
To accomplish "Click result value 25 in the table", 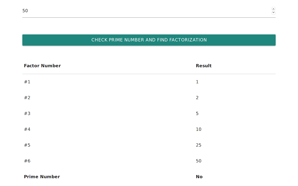I will coord(198,145).
